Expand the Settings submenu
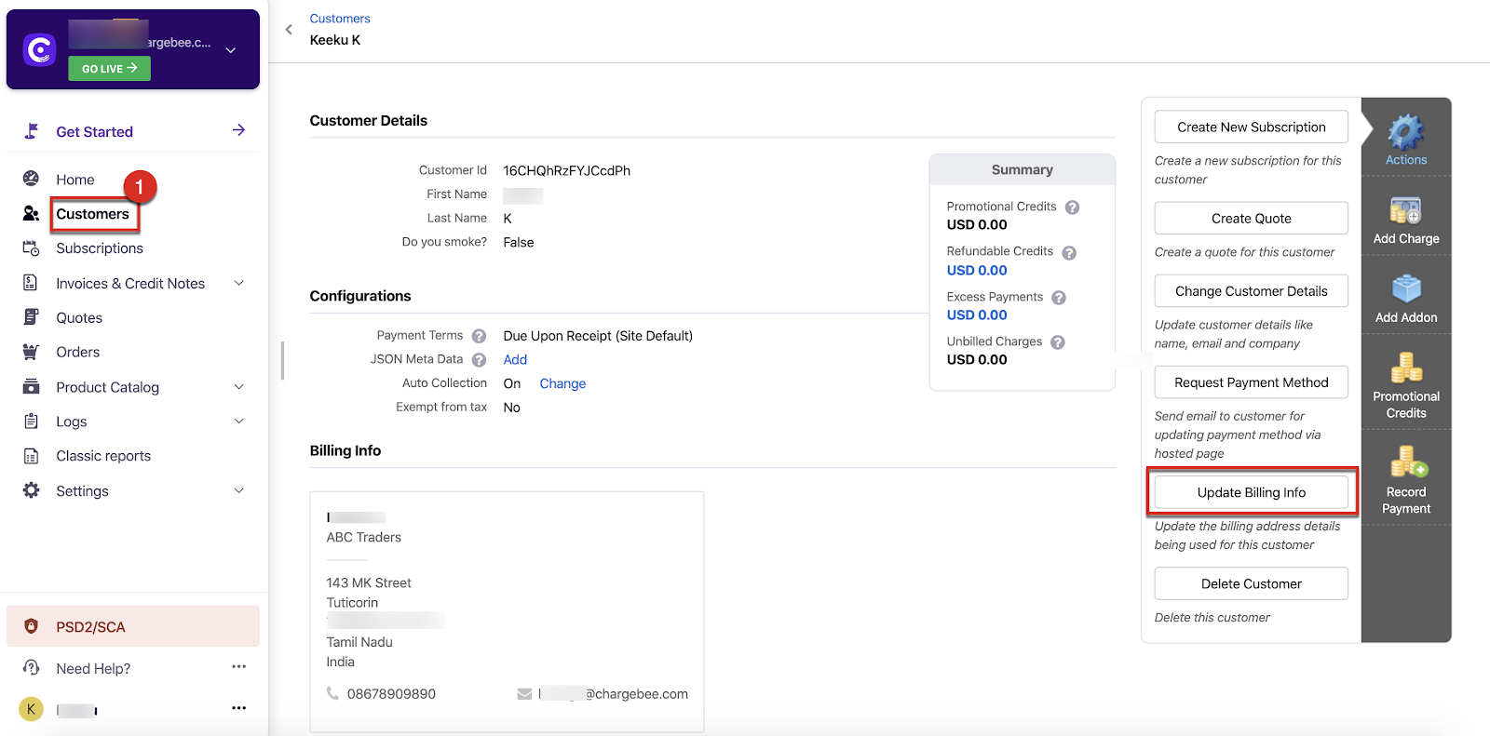The width and height of the screenshot is (1490, 736). click(239, 490)
